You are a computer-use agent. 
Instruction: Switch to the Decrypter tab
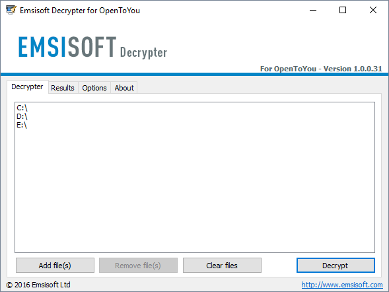pos(27,87)
